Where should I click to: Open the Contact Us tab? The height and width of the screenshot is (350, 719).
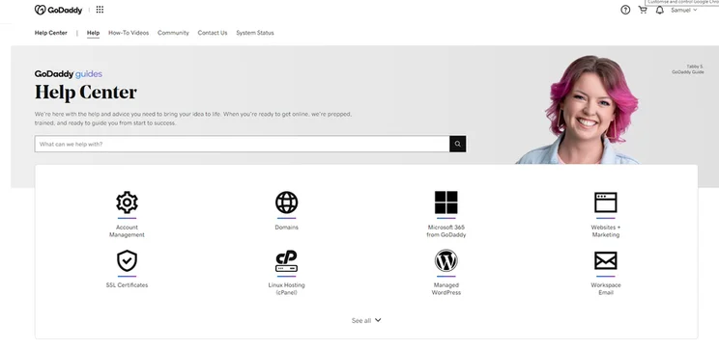coord(213,33)
